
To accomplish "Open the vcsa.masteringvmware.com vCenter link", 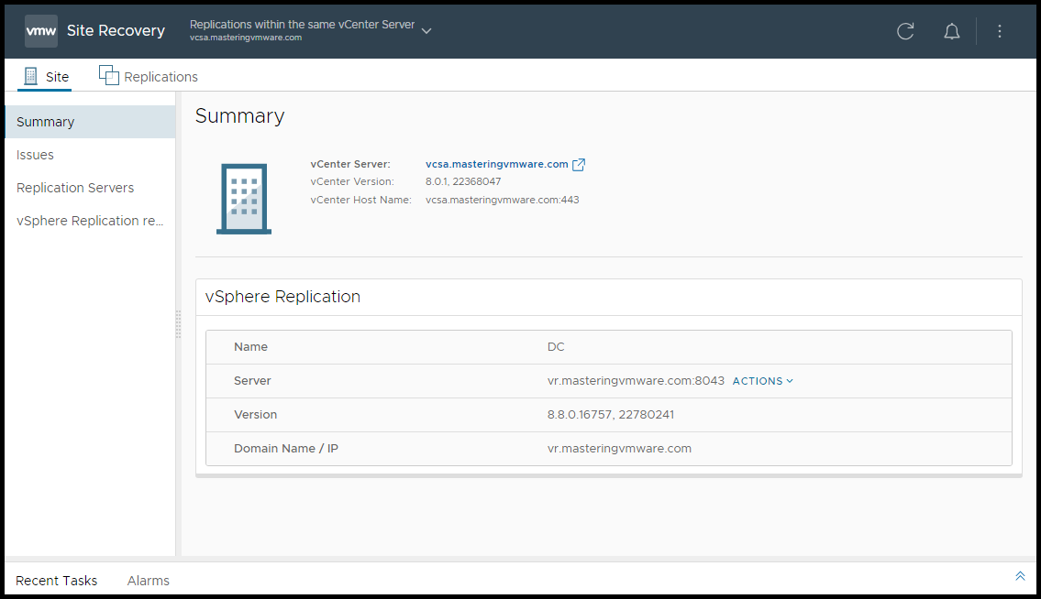I will [x=496, y=164].
